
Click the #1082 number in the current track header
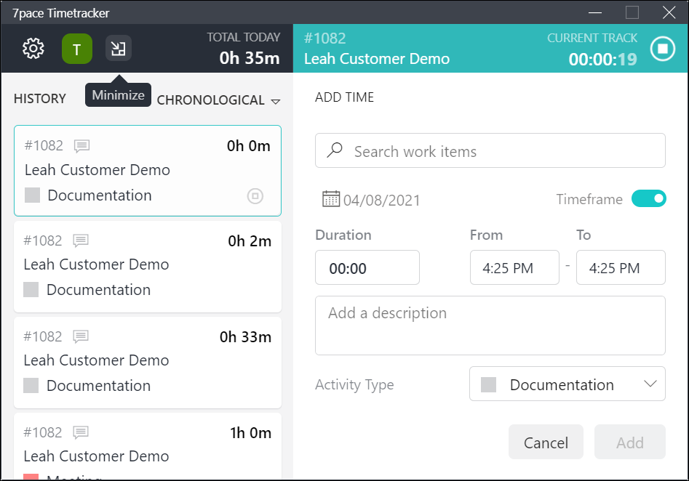tap(324, 39)
